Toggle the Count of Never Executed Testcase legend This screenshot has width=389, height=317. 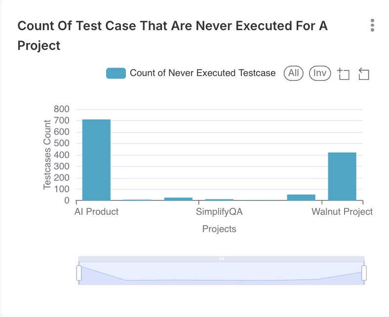[x=202, y=73]
